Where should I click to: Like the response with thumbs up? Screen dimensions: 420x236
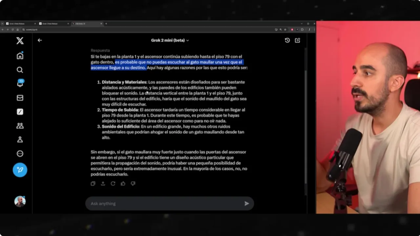(x=123, y=184)
